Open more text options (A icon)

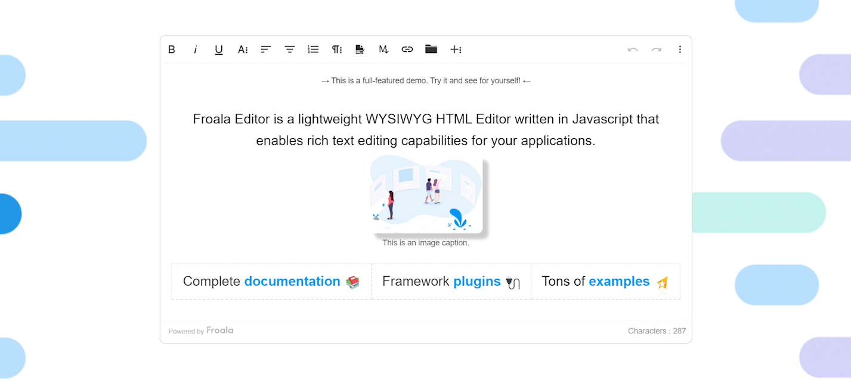[243, 49]
